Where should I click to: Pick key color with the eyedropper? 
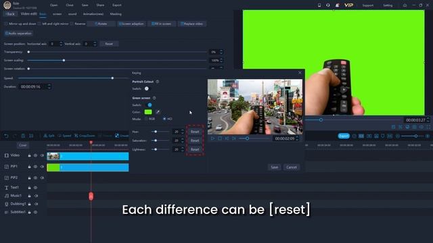tap(158, 112)
